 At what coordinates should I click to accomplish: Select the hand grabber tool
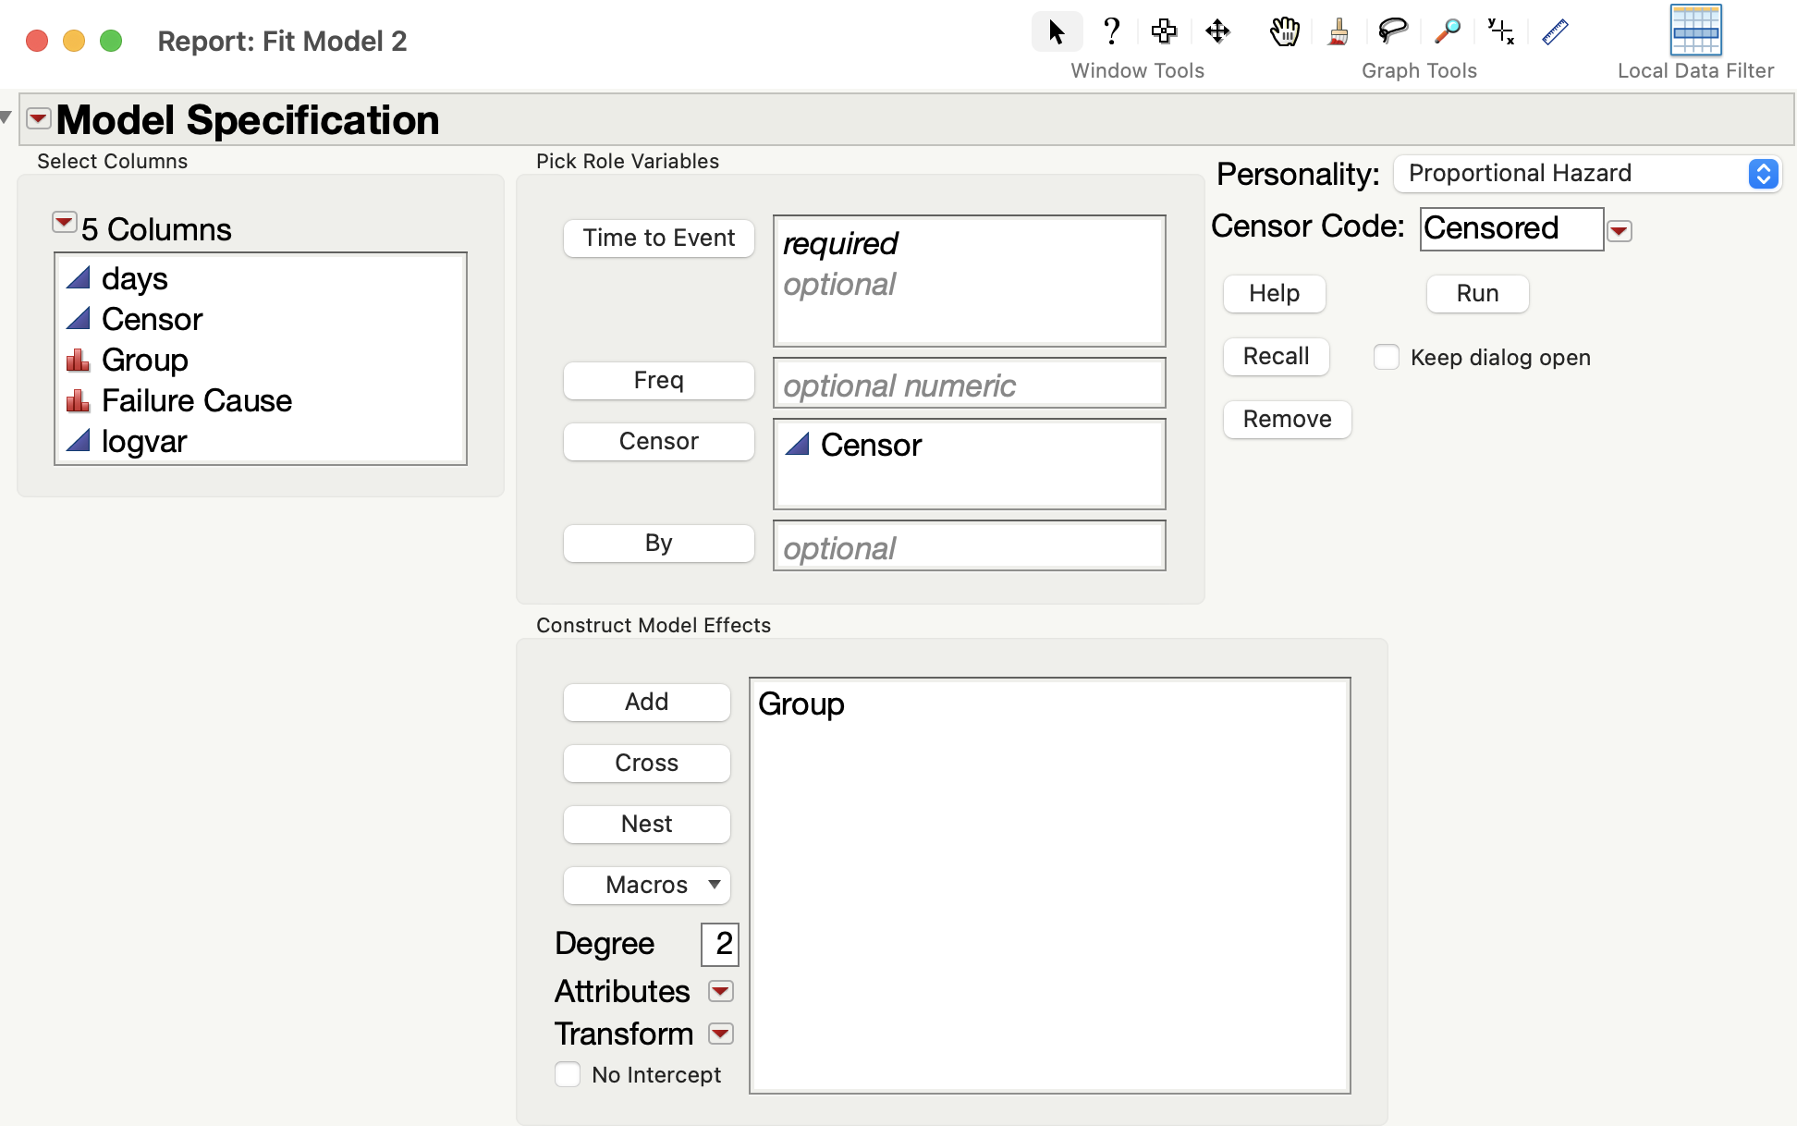click(1284, 32)
